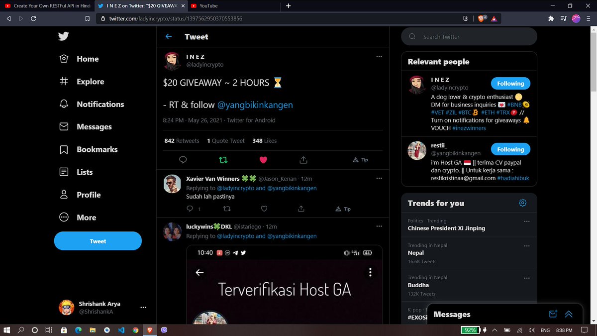Image resolution: width=597 pixels, height=336 pixels.
Task: Open the media playlist icon
Action: click(563, 18)
